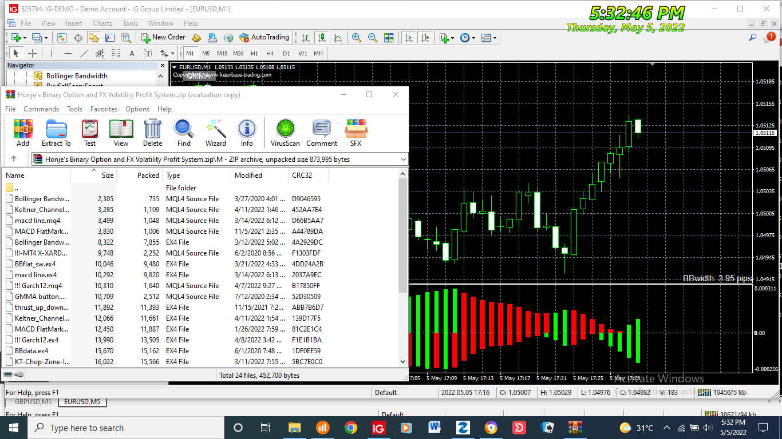Viewport: 782px width, 439px height.
Task: Toggle the AutoTrading button
Action: click(264, 38)
